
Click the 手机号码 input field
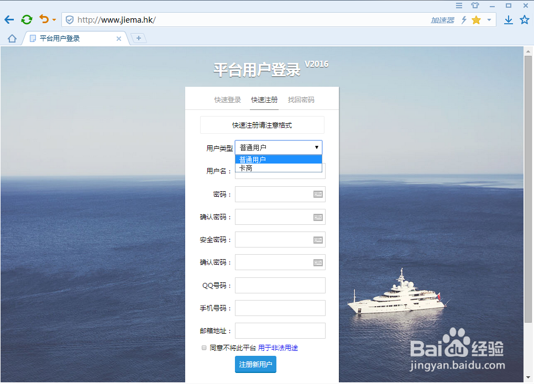point(280,308)
